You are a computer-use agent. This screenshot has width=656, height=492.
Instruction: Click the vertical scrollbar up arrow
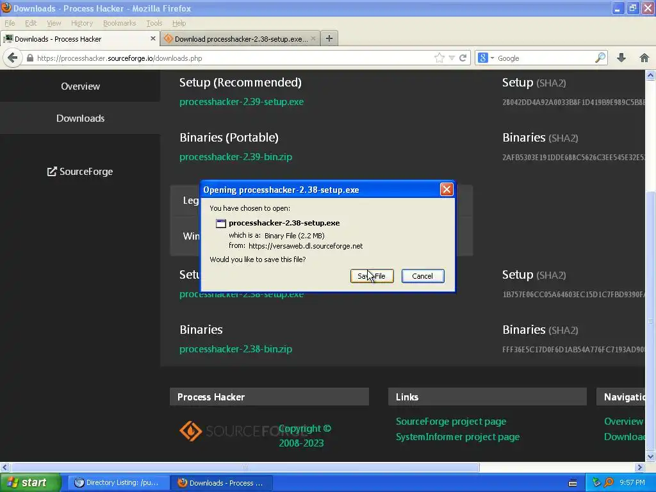click(x=650, y=76)
